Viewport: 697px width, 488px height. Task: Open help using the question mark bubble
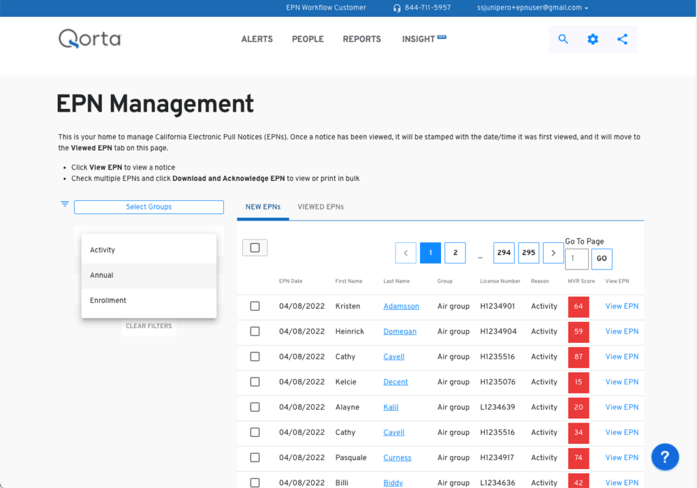(665, 457)
